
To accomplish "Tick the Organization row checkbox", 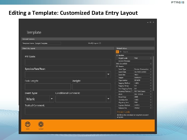I will pos(151,80).
